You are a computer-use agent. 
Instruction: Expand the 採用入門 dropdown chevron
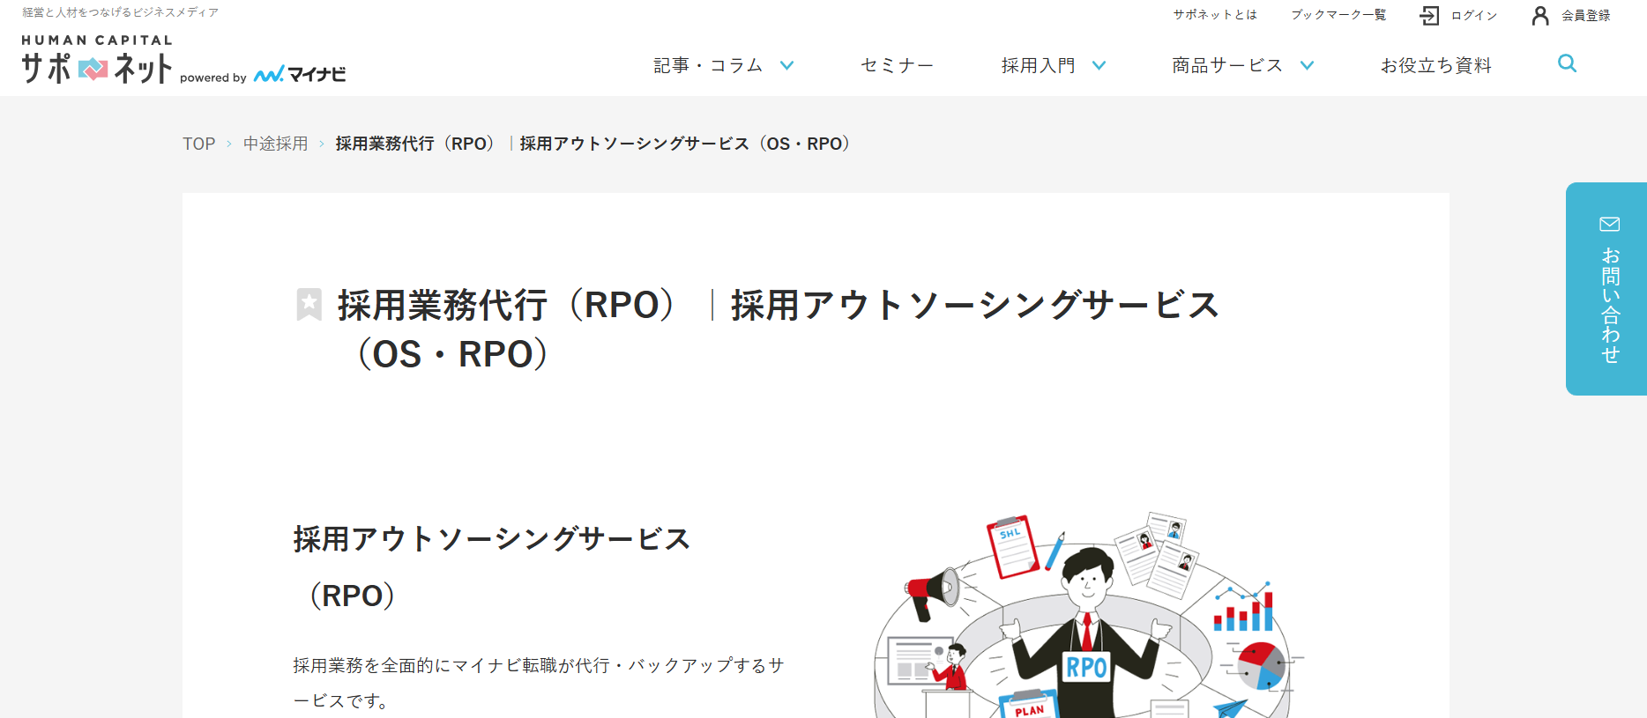pyautogui.click(x=1099, y=65)
